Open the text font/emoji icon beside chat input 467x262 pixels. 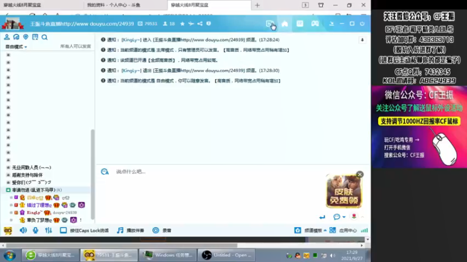coord(104,172)
